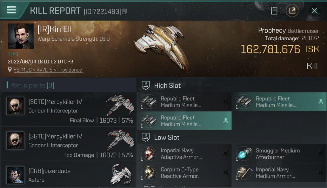The height and width of the screenshot is (188, 327).
Task: Open the Y9-MDG location link
Action: (48, 70)
